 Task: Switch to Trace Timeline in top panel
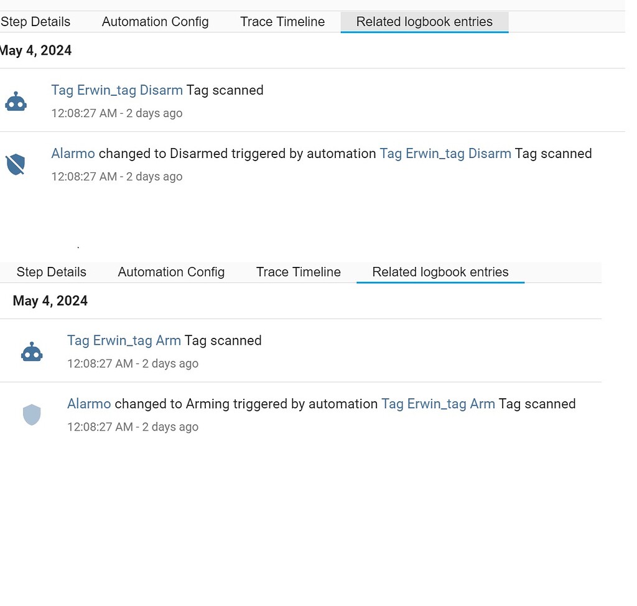[282, 22]
